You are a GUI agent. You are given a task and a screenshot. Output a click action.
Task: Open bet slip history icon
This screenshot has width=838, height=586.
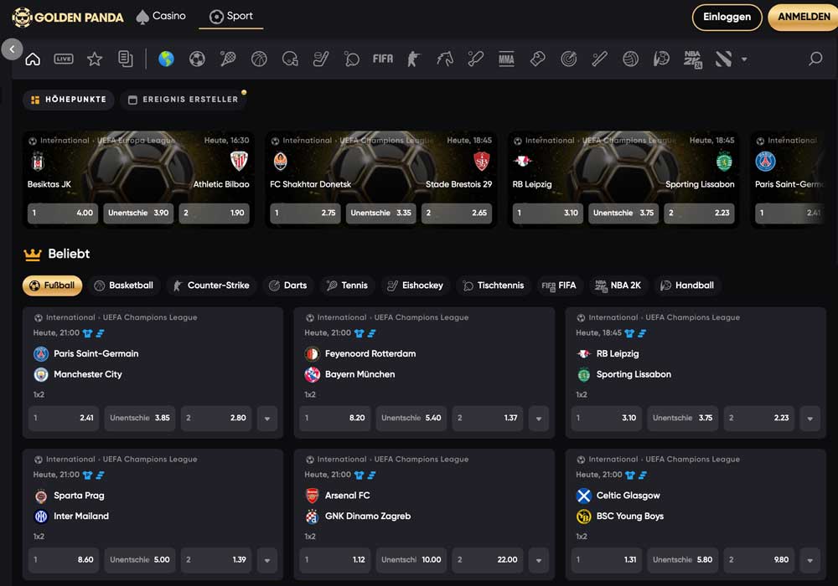(x=126, y=59)
